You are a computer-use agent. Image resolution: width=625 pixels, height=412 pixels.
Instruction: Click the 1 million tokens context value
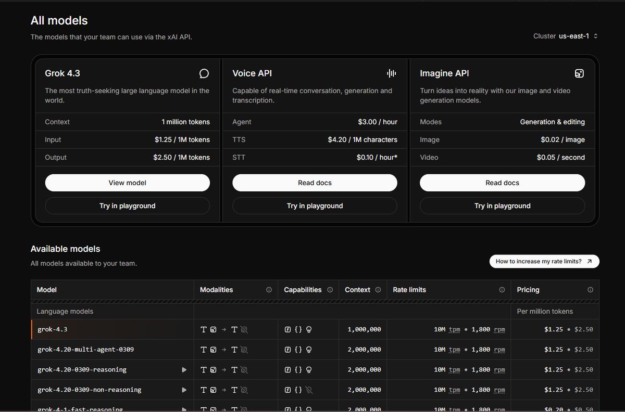point(185,122)
